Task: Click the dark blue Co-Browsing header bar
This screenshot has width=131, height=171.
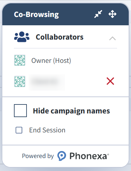Action: [x=65, y=14]
